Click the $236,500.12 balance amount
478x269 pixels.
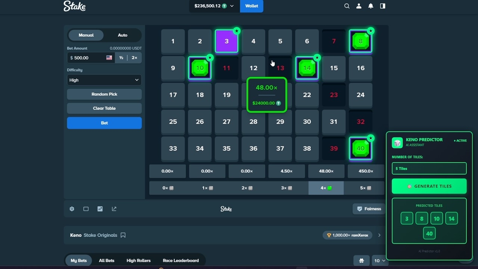tap(207, 6)
